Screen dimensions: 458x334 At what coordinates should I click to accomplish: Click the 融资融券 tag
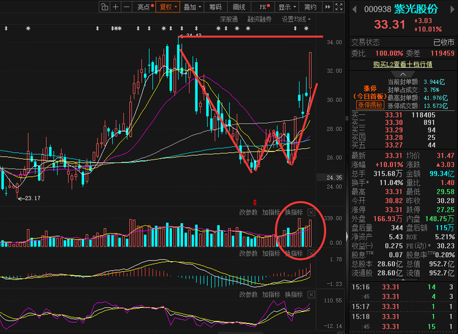click(x=259, y=19)
